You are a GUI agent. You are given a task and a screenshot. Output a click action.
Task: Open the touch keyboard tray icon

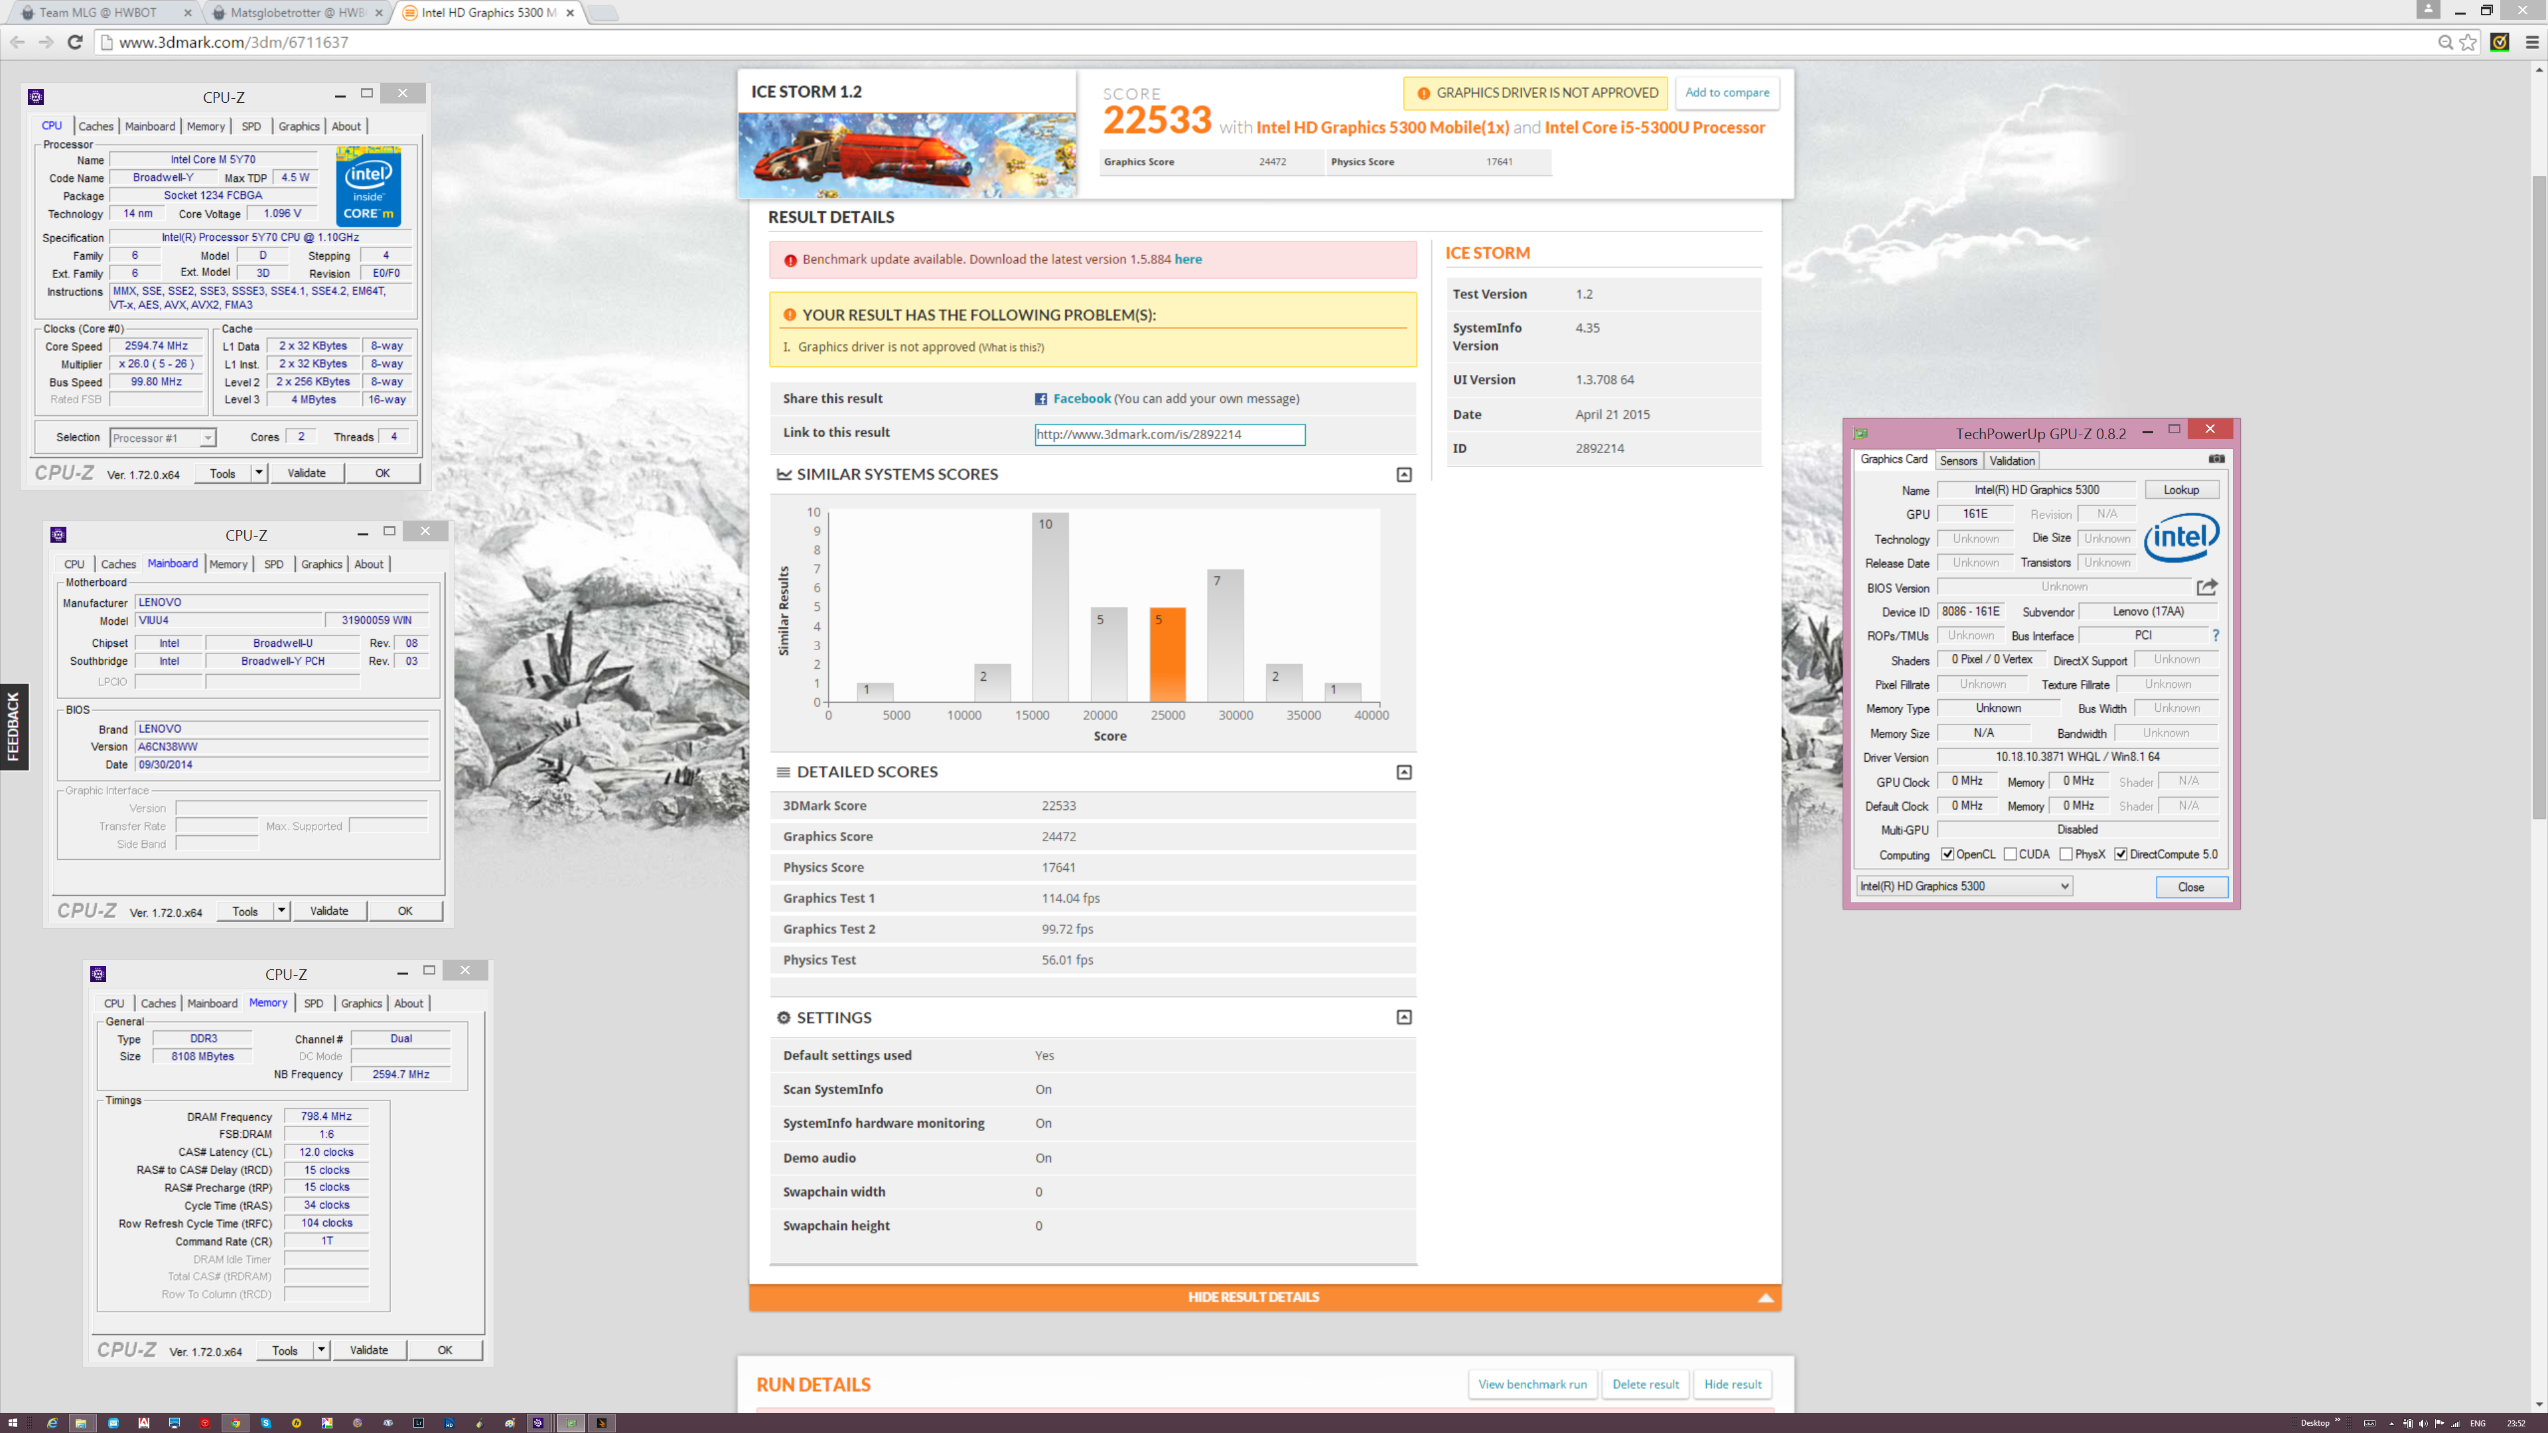(x=2370, y=1424)
